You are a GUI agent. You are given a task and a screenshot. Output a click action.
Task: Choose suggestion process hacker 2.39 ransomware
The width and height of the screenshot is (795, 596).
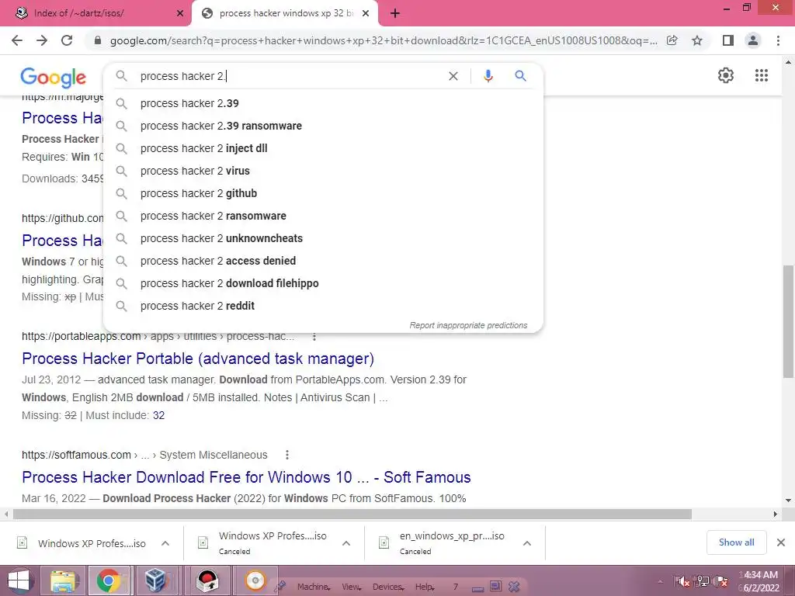tap(324, 126)
